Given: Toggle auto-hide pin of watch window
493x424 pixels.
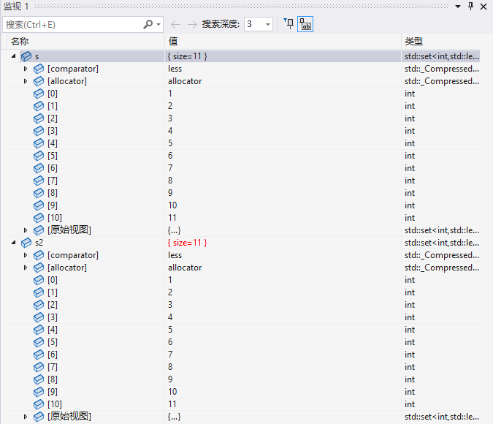Looking at the screenshot, I should tap(470, 6).
